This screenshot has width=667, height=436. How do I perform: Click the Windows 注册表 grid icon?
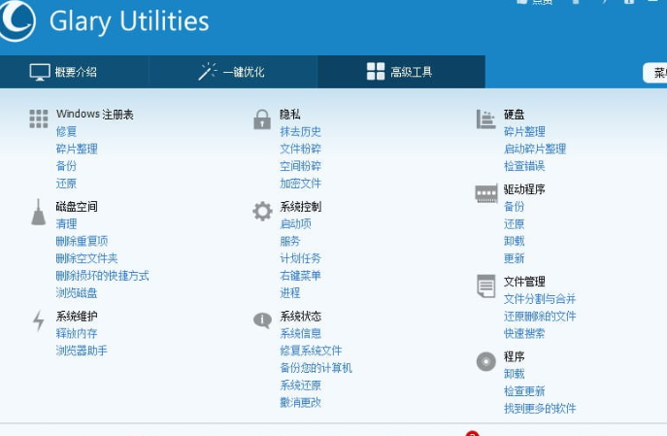point(39,118)
